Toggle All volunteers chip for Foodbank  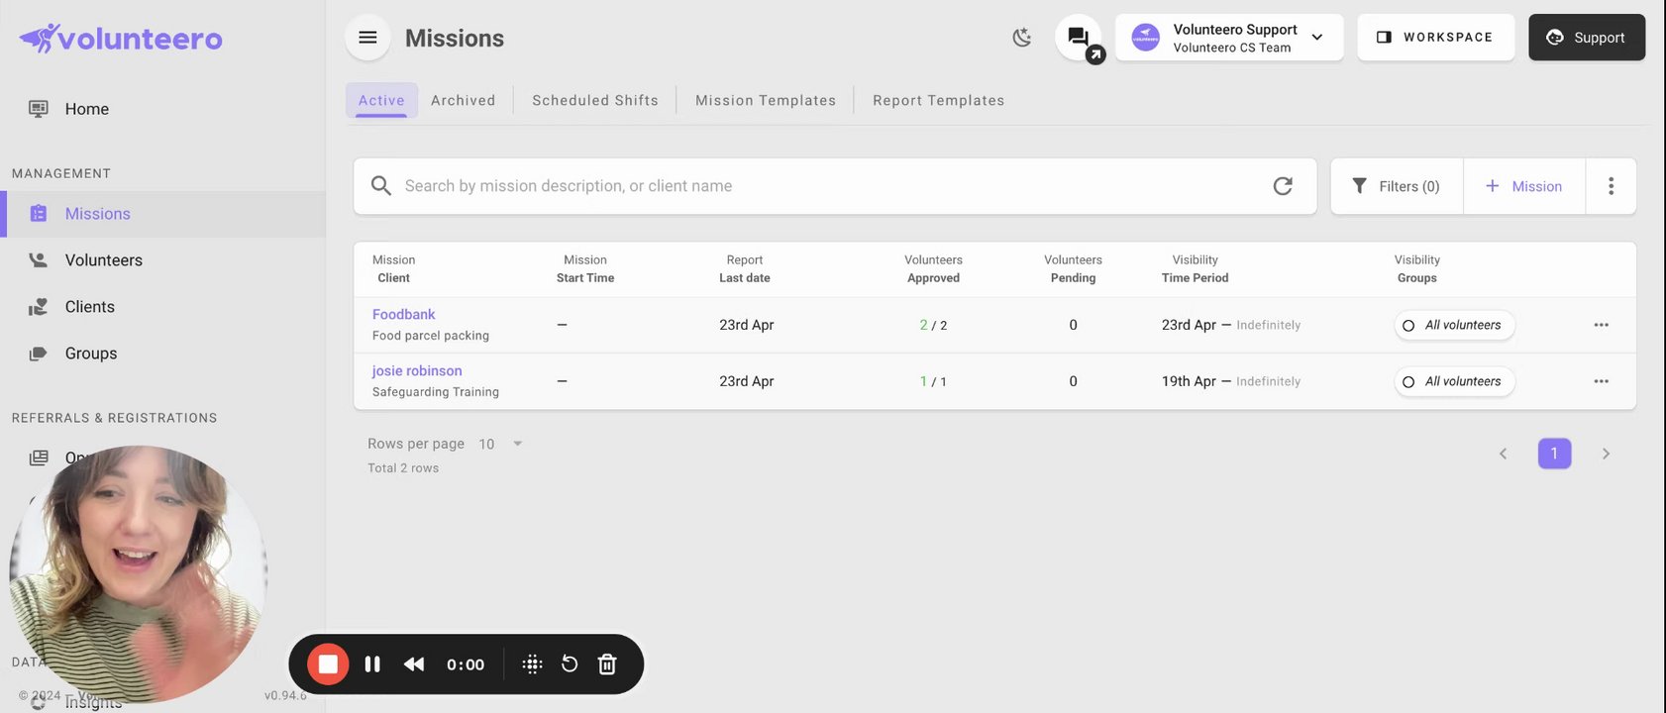(1454, 325)
